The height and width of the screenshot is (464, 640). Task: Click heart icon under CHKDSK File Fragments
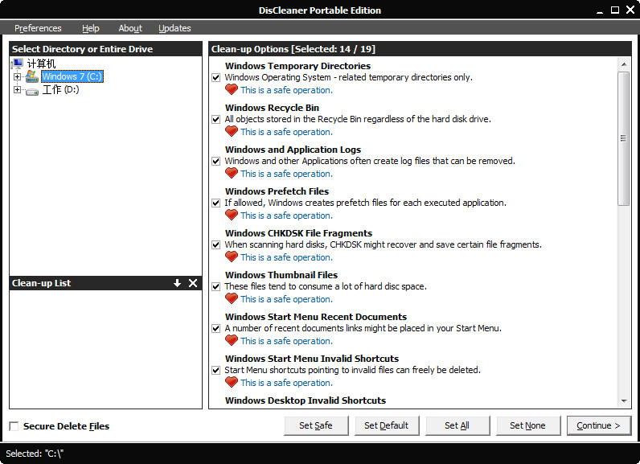click(232, 257)
